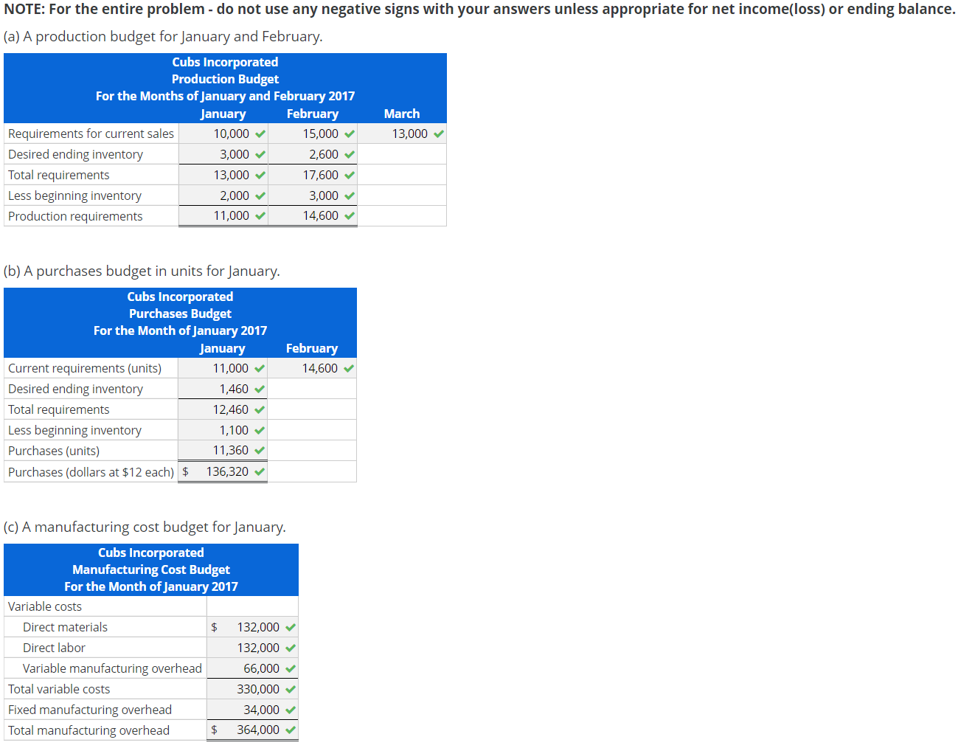Click the "(c) A manufacturing cost budget" instruction
Screen dimensions: 958x748
click(x=145, y=527)
